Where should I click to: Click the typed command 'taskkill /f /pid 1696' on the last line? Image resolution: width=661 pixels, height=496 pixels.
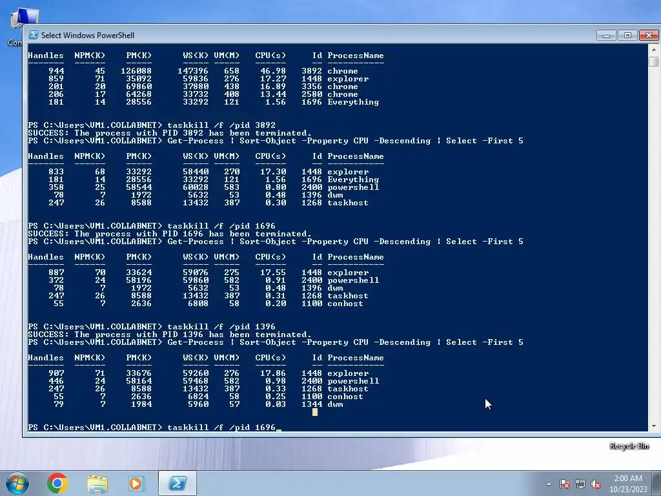(x=221, y=428)
